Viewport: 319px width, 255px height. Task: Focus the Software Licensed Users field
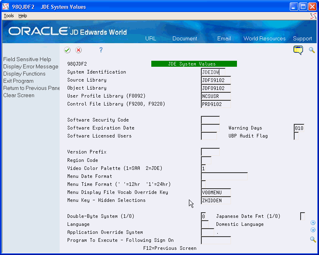[x=209, y=136]
